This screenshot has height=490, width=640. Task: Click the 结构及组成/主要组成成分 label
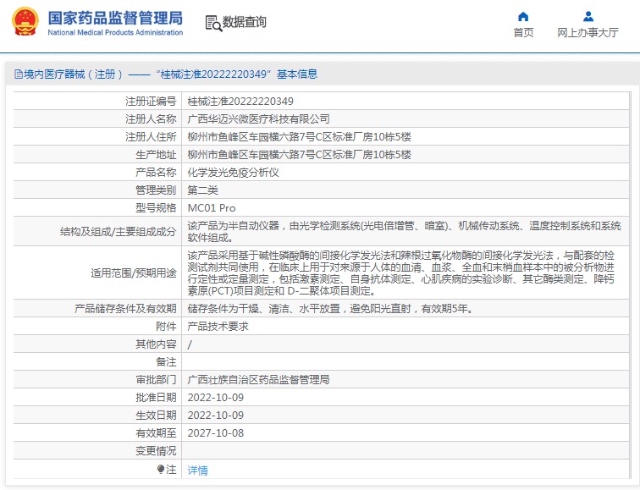(118, 232)
